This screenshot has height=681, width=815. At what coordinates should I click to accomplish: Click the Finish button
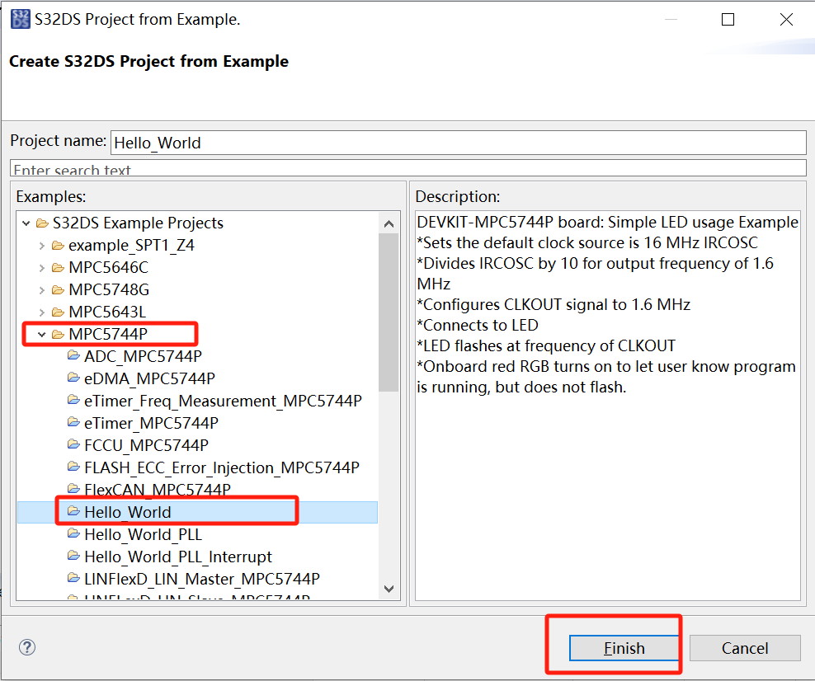coord(624,648)
